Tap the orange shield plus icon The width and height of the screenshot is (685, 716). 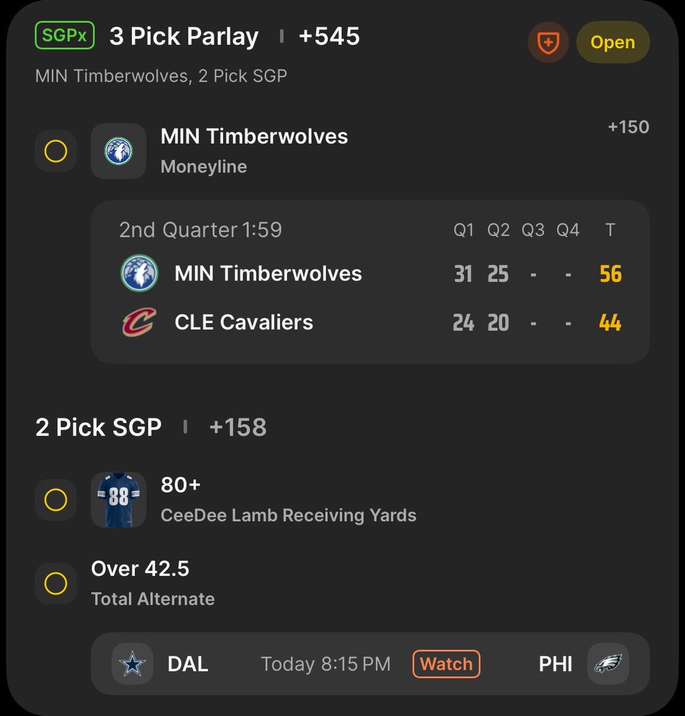pos(548,42)
